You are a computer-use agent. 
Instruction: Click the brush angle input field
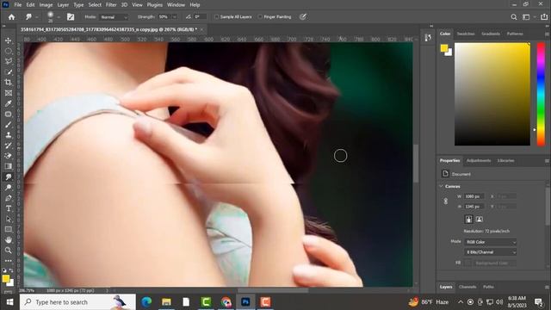(200, 17)
